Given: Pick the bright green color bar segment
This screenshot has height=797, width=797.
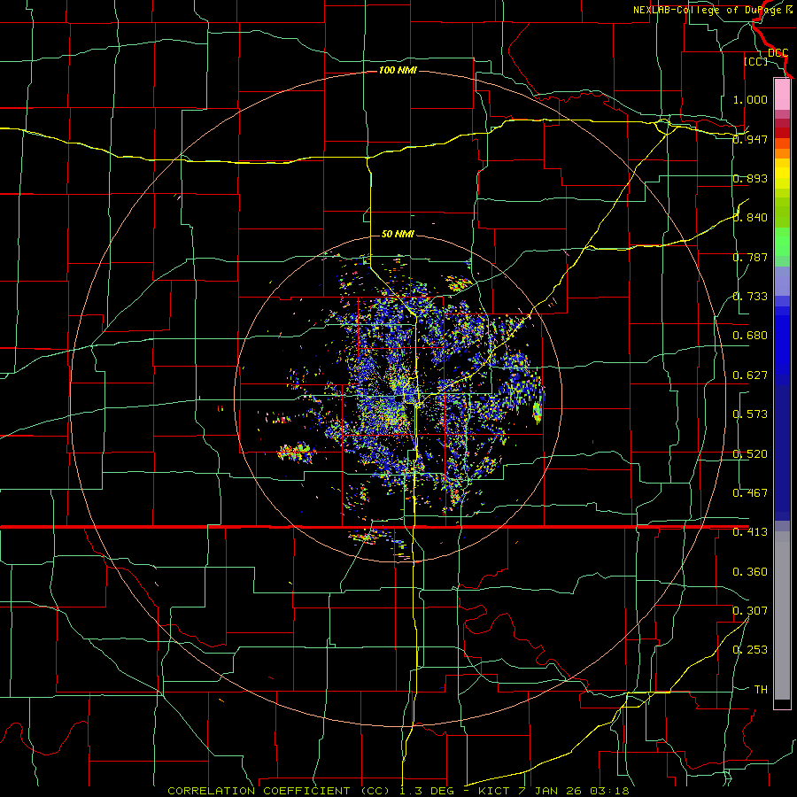Looking at the screenshot, I should click(782, 242).
